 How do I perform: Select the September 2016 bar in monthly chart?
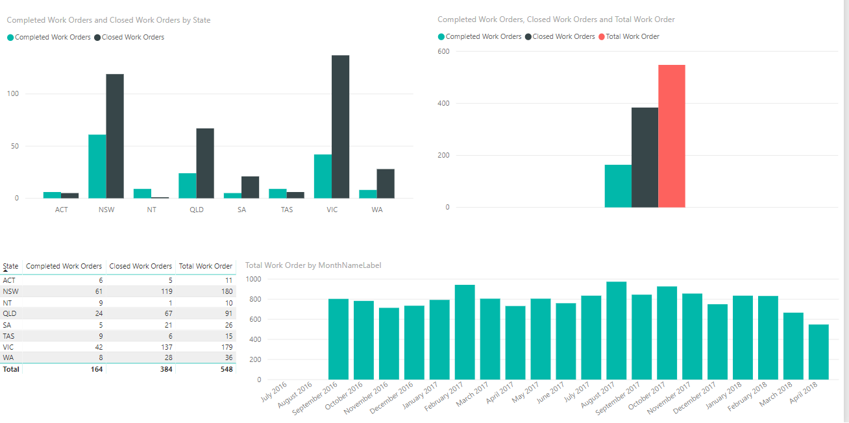click(339, 339)
